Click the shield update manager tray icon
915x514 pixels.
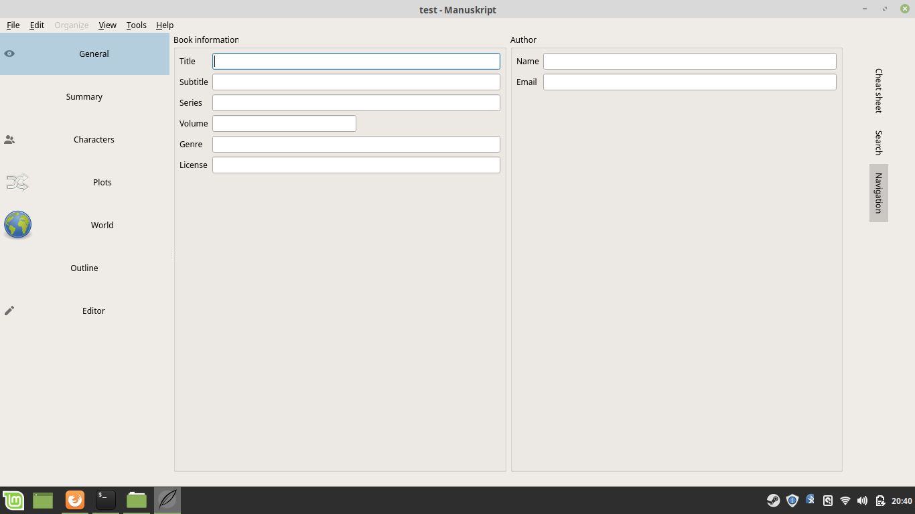pos(792,501)
